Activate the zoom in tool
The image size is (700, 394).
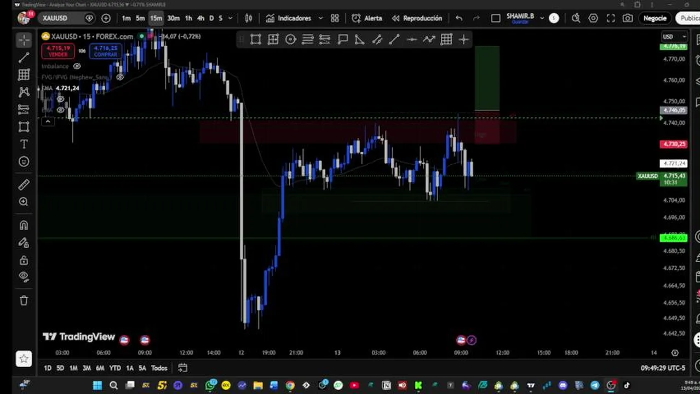coord(24,202)
